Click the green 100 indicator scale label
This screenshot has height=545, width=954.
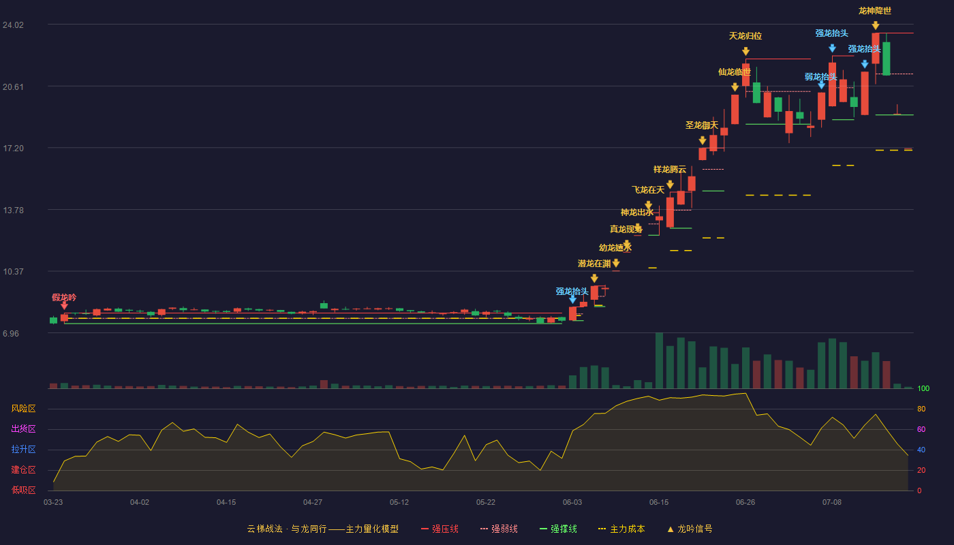pos(923,389)
